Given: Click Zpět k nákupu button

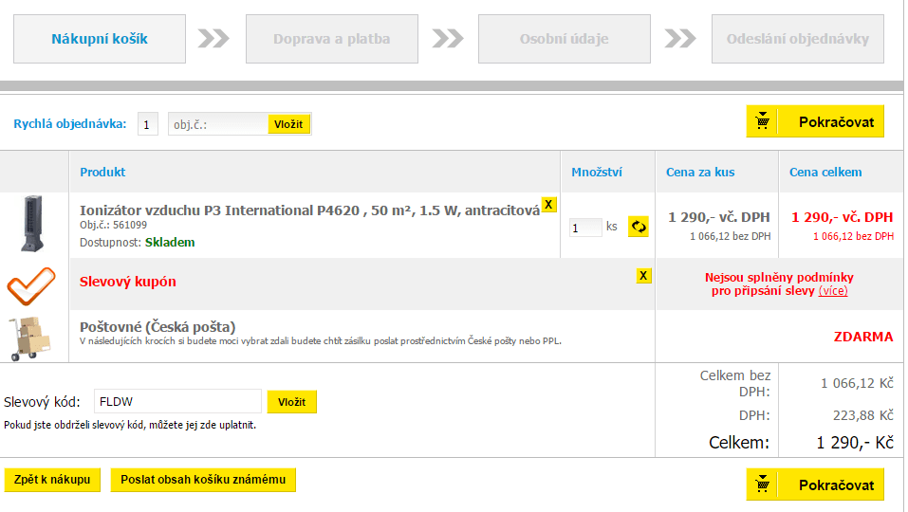Looking at the screenshot, I should pyautogui.click(x=52, y=480).
